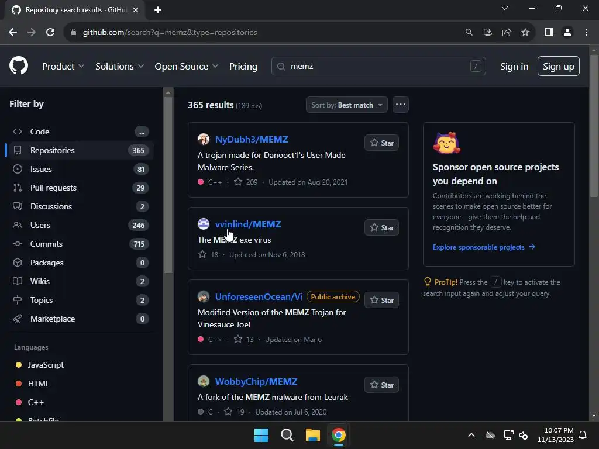Click the Sign up button
599x449 pixels.
[x=559, y=66]
